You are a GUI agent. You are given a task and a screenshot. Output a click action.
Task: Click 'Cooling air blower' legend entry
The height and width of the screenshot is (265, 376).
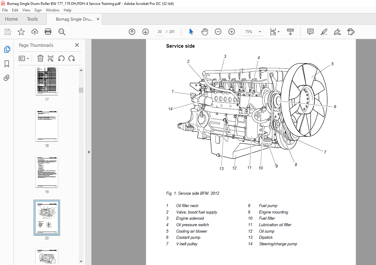pyautogui.click(x=192, y=231)
